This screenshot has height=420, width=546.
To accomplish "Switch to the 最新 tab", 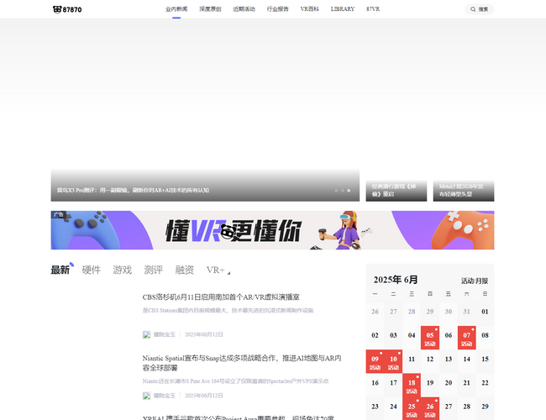I will tap(60, 270).
